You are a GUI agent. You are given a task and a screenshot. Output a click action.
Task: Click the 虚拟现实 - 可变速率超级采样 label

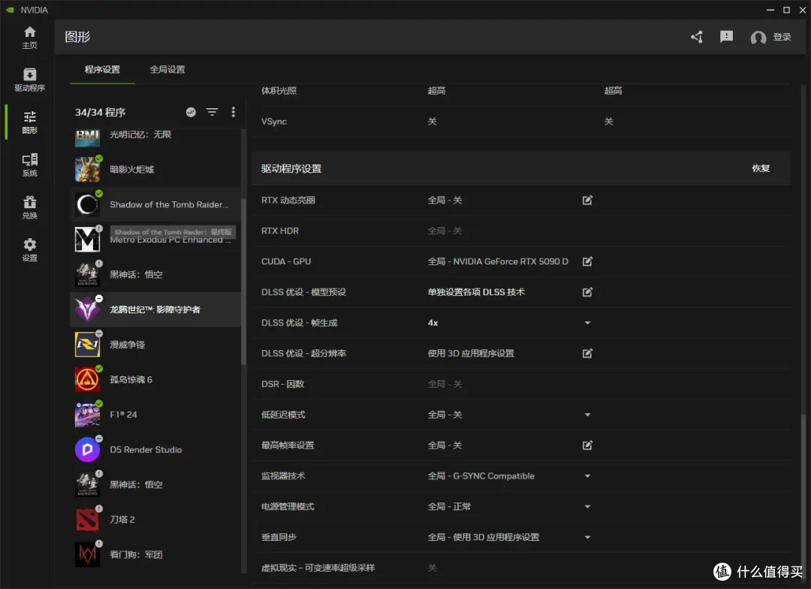[x=318, y=568]
